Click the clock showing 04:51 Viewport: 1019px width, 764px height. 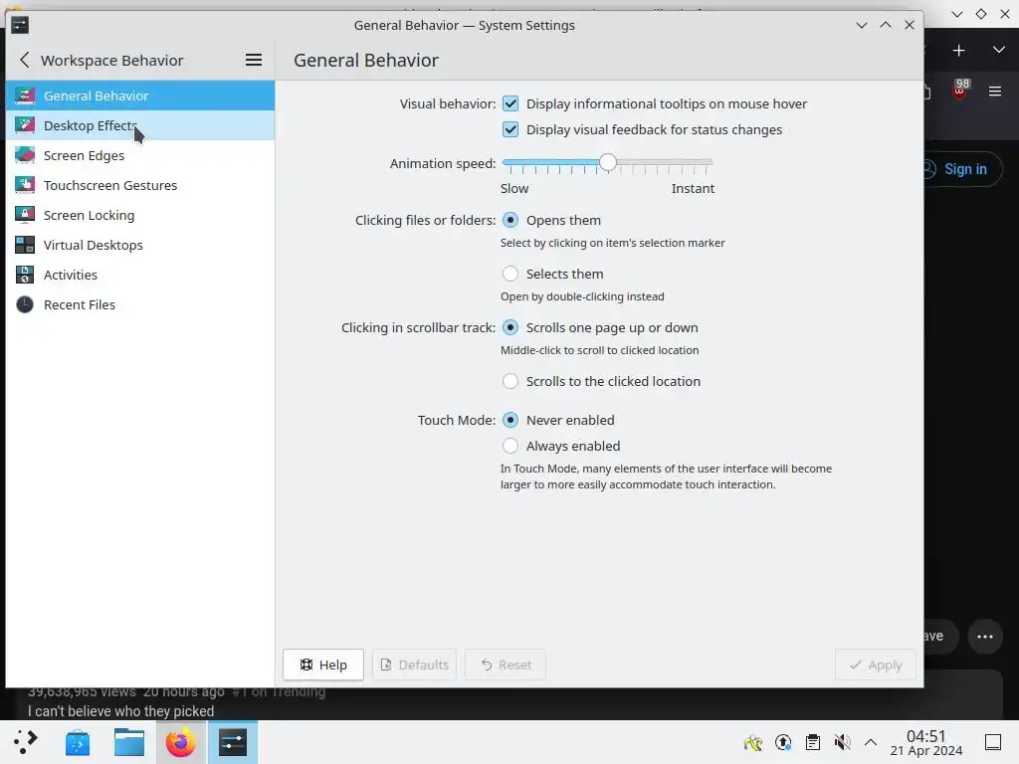[x=926, y=736]
